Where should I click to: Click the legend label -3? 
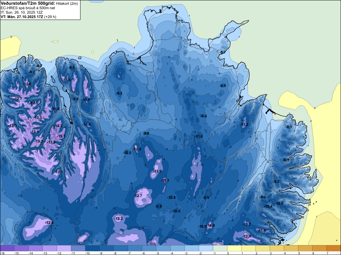(186, 253)
